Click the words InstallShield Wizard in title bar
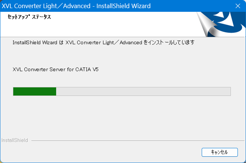Screen dimensions: 246x163 pyautogui.click(x=124, y=6)
